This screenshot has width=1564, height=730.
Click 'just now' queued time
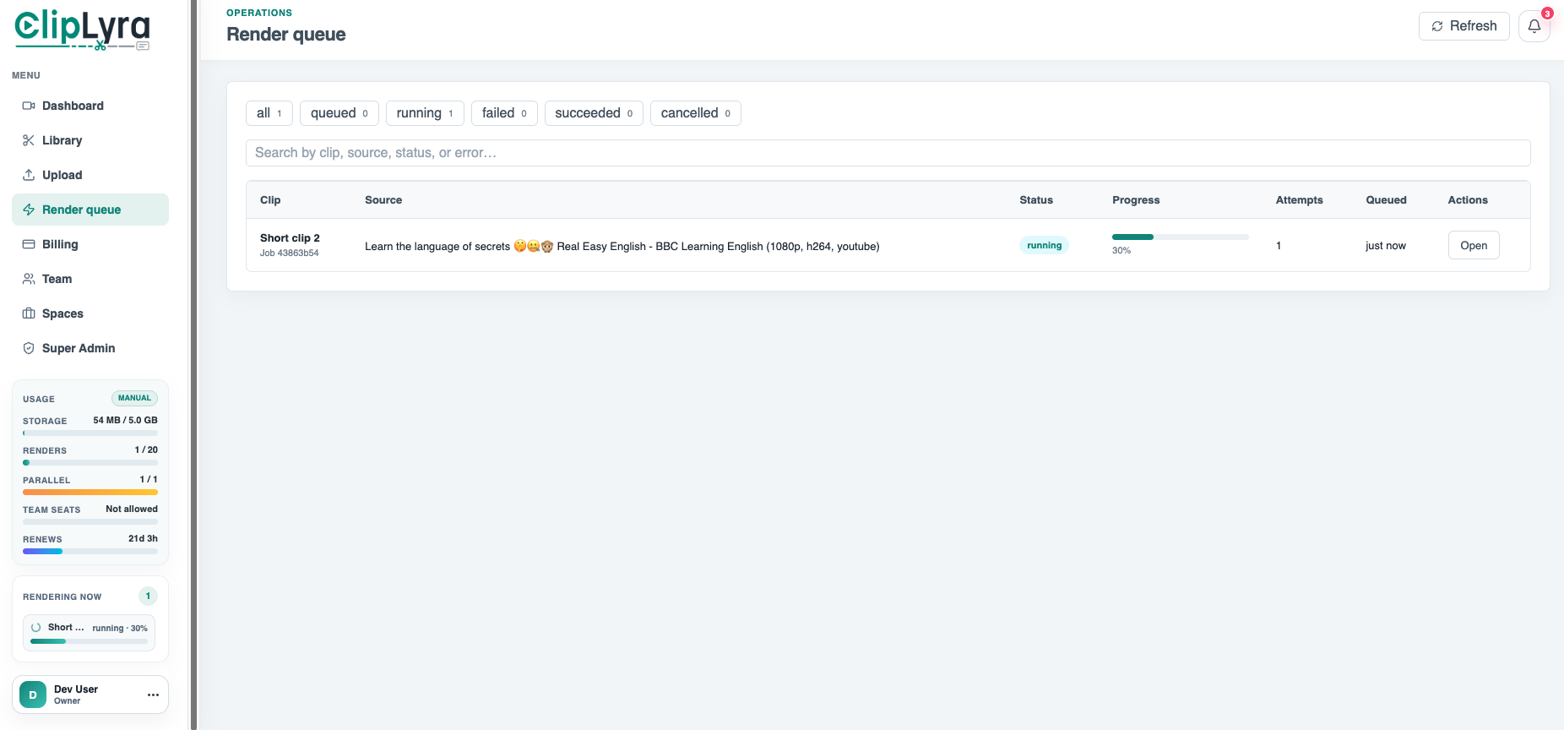pyautogui.click(x=1386, y=246)
